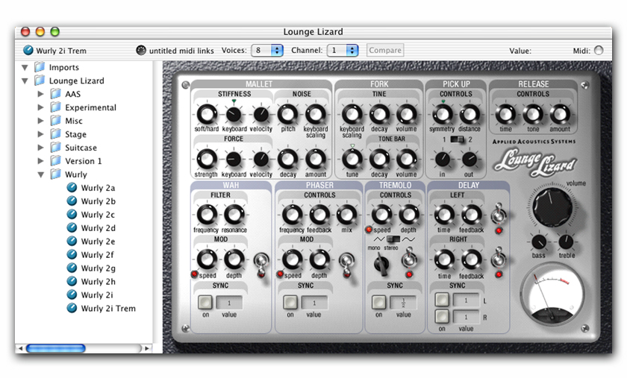The height and width of the screenshot is (378, 627).
Task: Toggle the delay left channel switch
Action: click(x=499, y=214)
